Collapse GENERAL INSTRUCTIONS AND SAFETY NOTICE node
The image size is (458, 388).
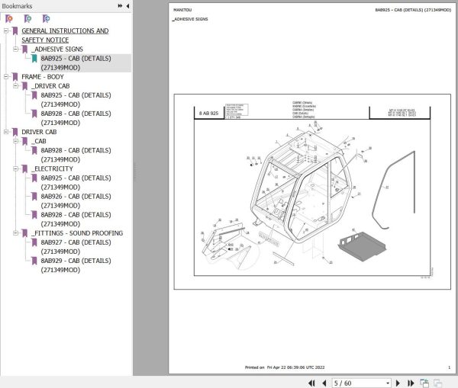[x=6, y=30]
